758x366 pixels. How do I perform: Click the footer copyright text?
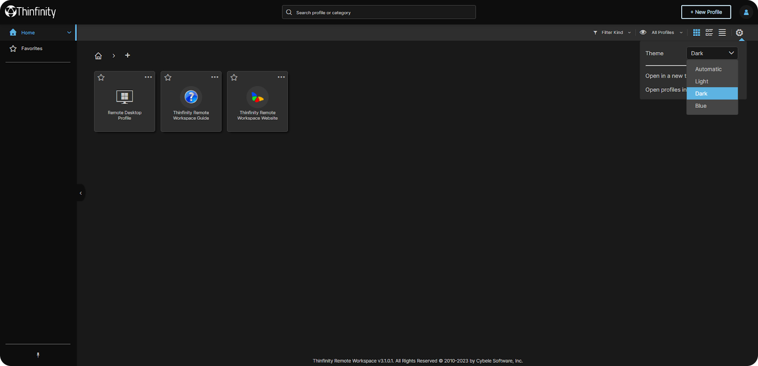(417, 361)
